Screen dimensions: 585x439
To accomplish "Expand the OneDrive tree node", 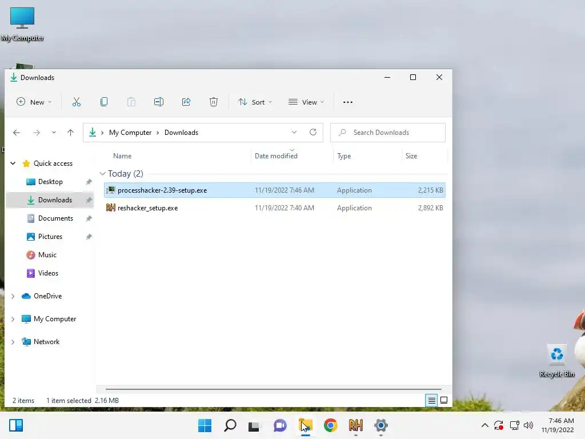I will pyautogui.click(x=13, y=296).
